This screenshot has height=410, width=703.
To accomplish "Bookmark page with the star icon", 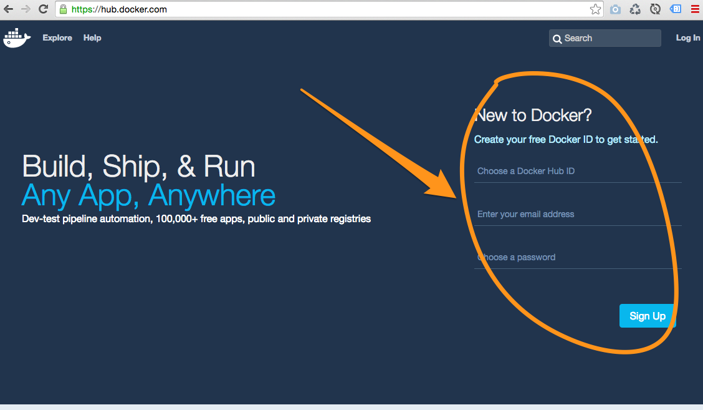I will tap(595, 9).
